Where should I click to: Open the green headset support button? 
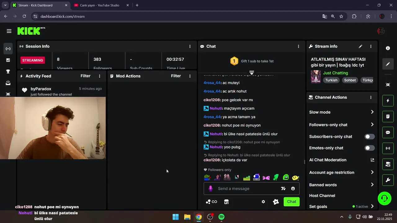click(385, 198)
